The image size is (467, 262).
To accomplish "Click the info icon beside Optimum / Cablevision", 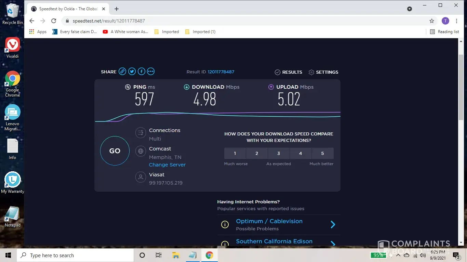I will [225, 224].
